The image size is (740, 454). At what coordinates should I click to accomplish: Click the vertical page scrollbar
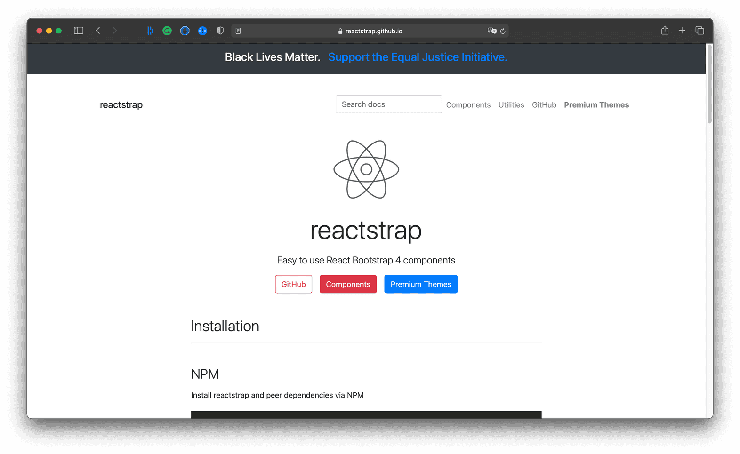(x=709, y=85)
